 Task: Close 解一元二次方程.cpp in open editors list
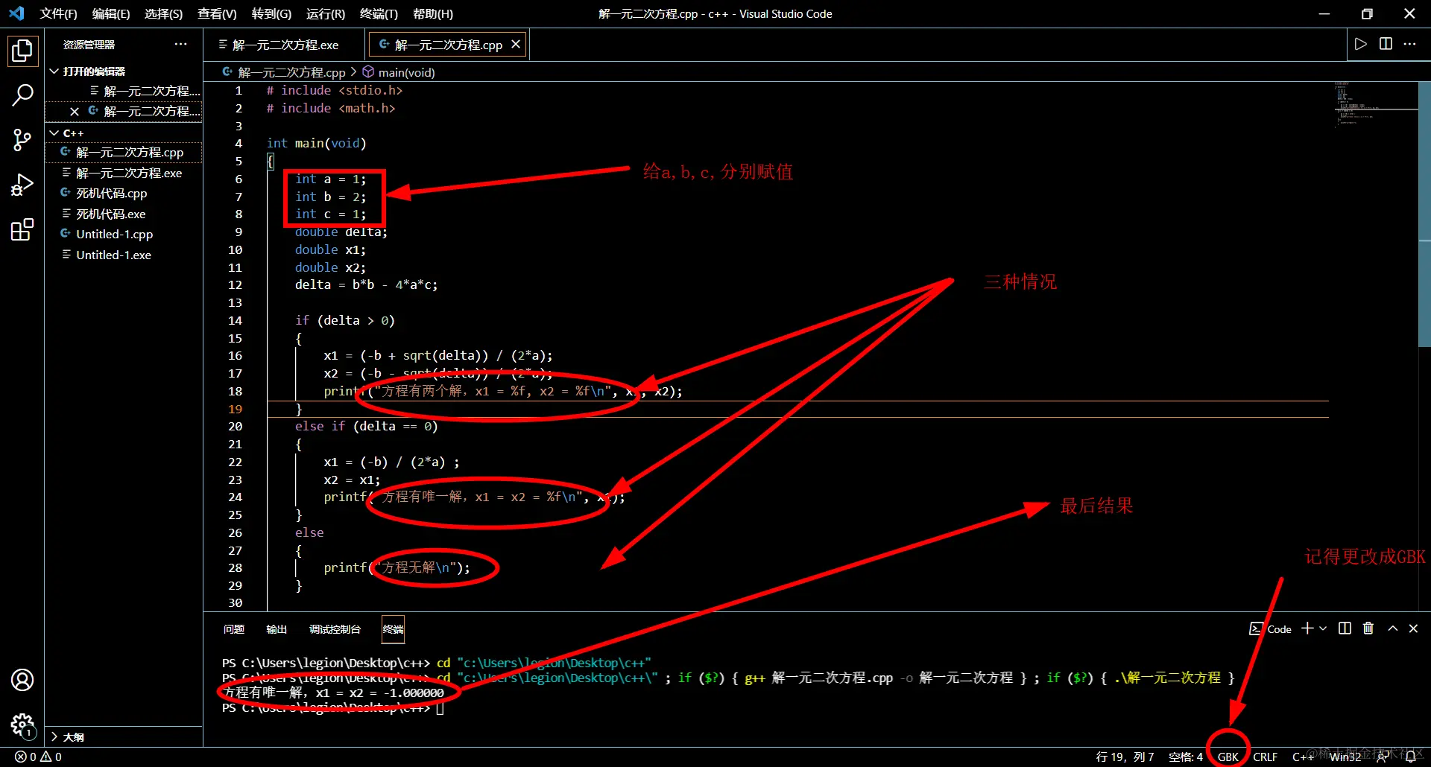75,112
